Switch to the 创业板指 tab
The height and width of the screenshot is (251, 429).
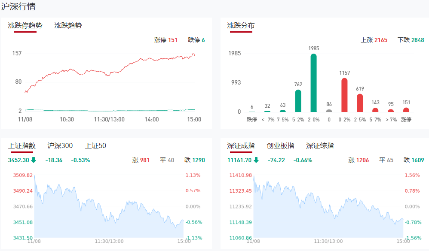[280, 146]
